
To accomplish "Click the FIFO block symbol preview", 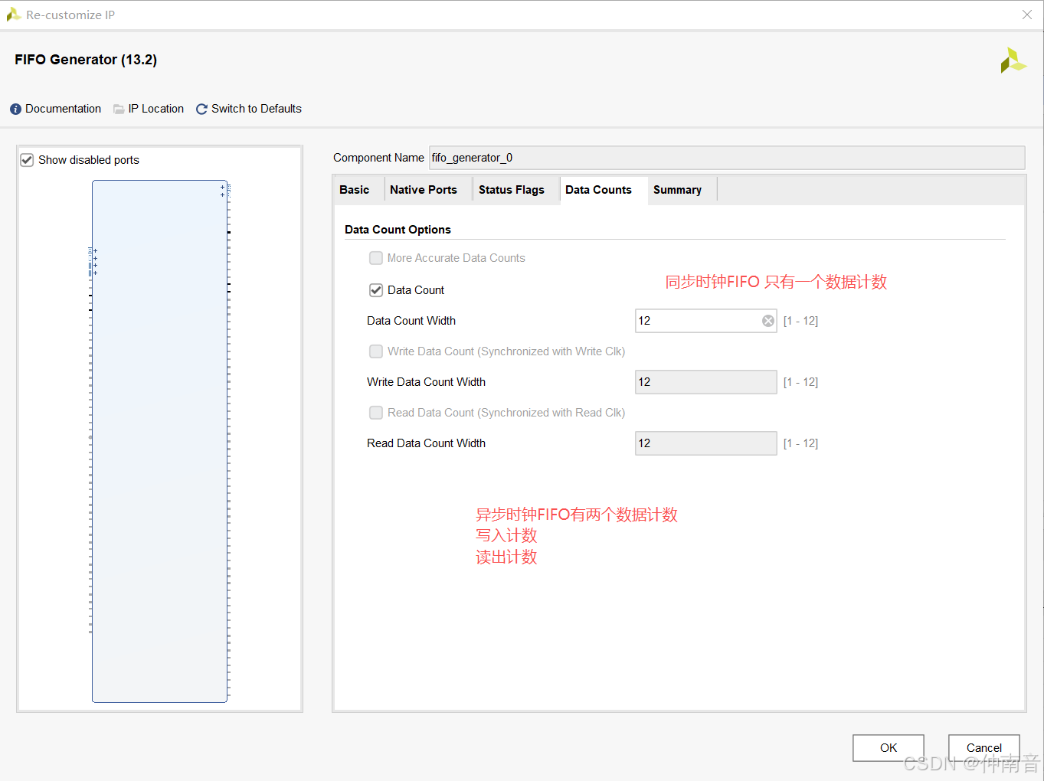I will coord(159,441).
